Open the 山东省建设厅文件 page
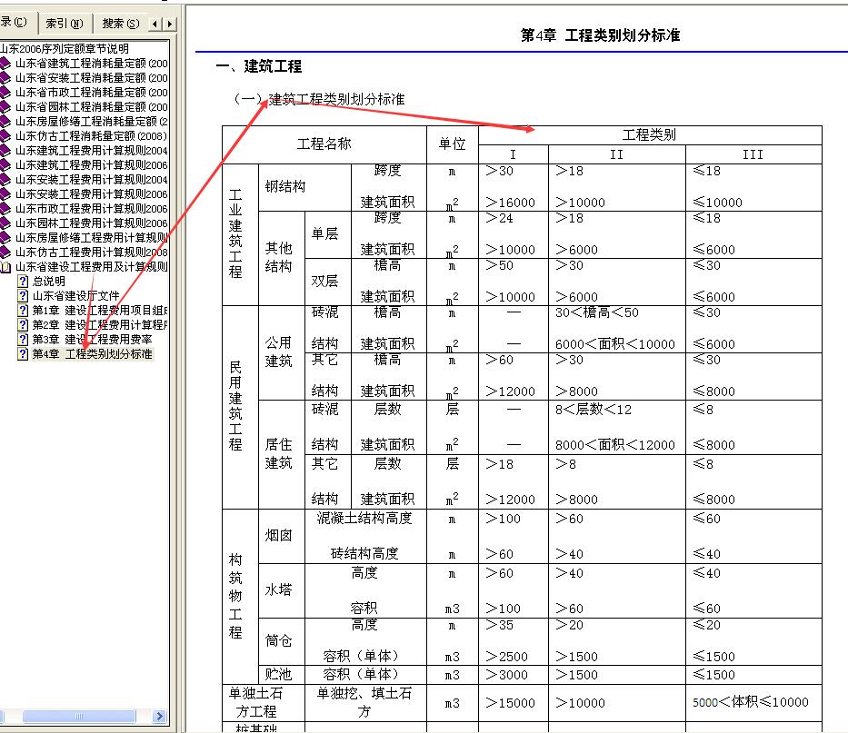848x733 pixels. (x=75, y=296)
